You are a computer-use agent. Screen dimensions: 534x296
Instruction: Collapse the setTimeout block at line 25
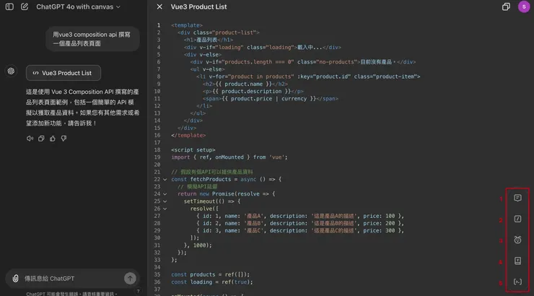165,201
